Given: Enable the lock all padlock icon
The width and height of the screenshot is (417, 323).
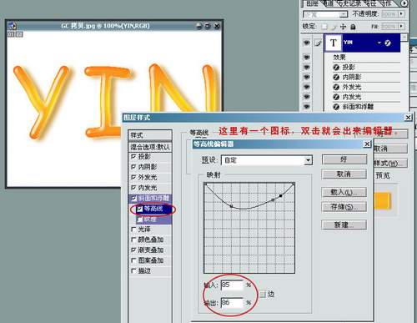Looking at the screenshot, I should [353, 27].
